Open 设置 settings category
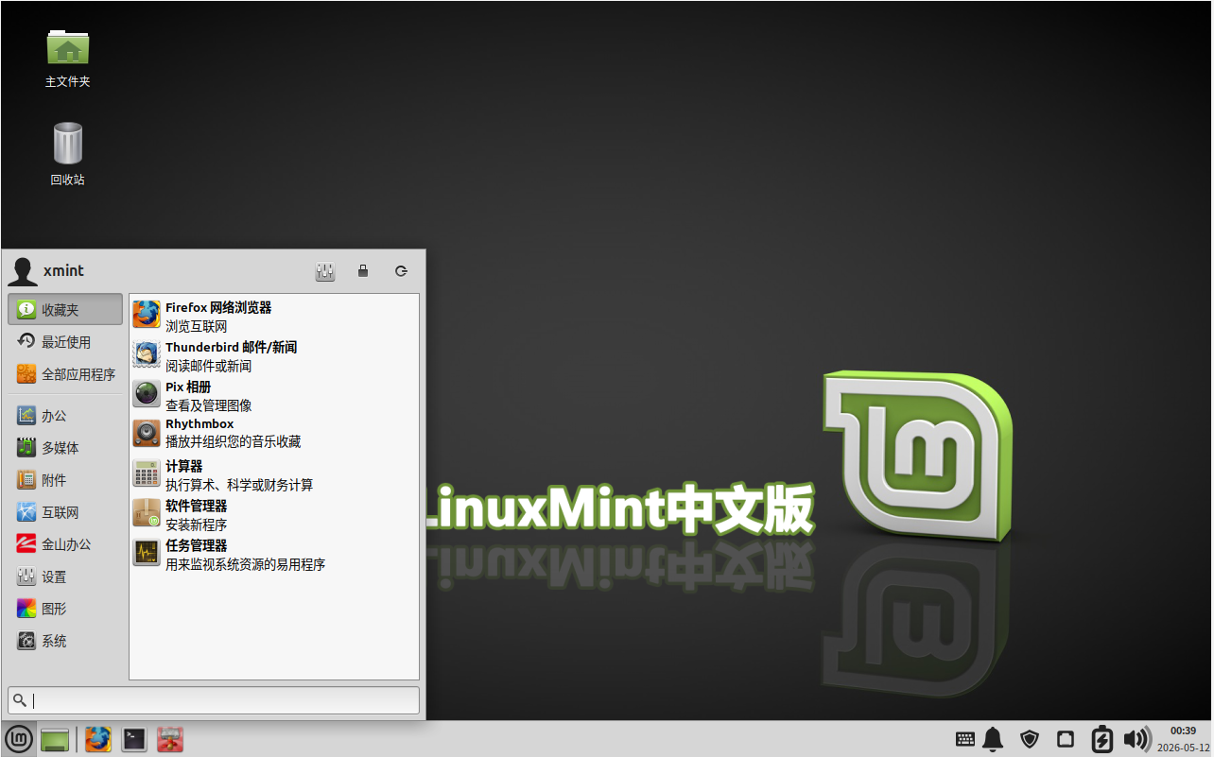1214x757 pixels. [x=65, y=576]
